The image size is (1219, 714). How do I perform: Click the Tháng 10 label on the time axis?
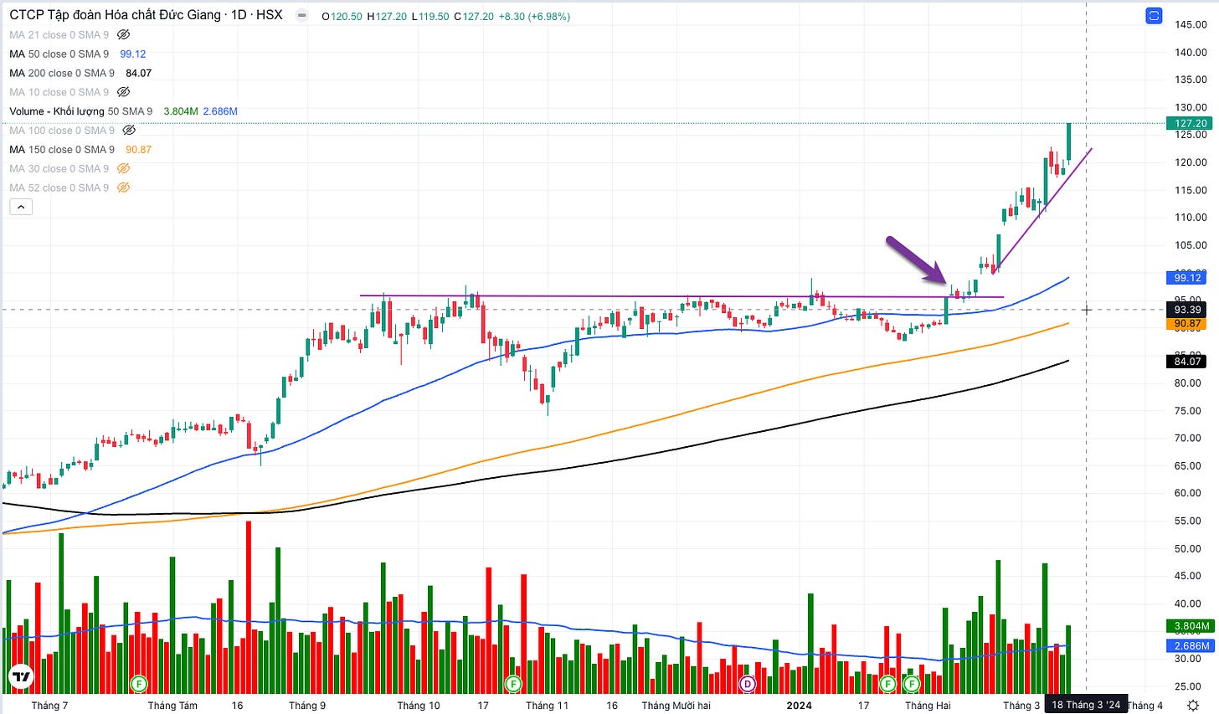point(418,706)
